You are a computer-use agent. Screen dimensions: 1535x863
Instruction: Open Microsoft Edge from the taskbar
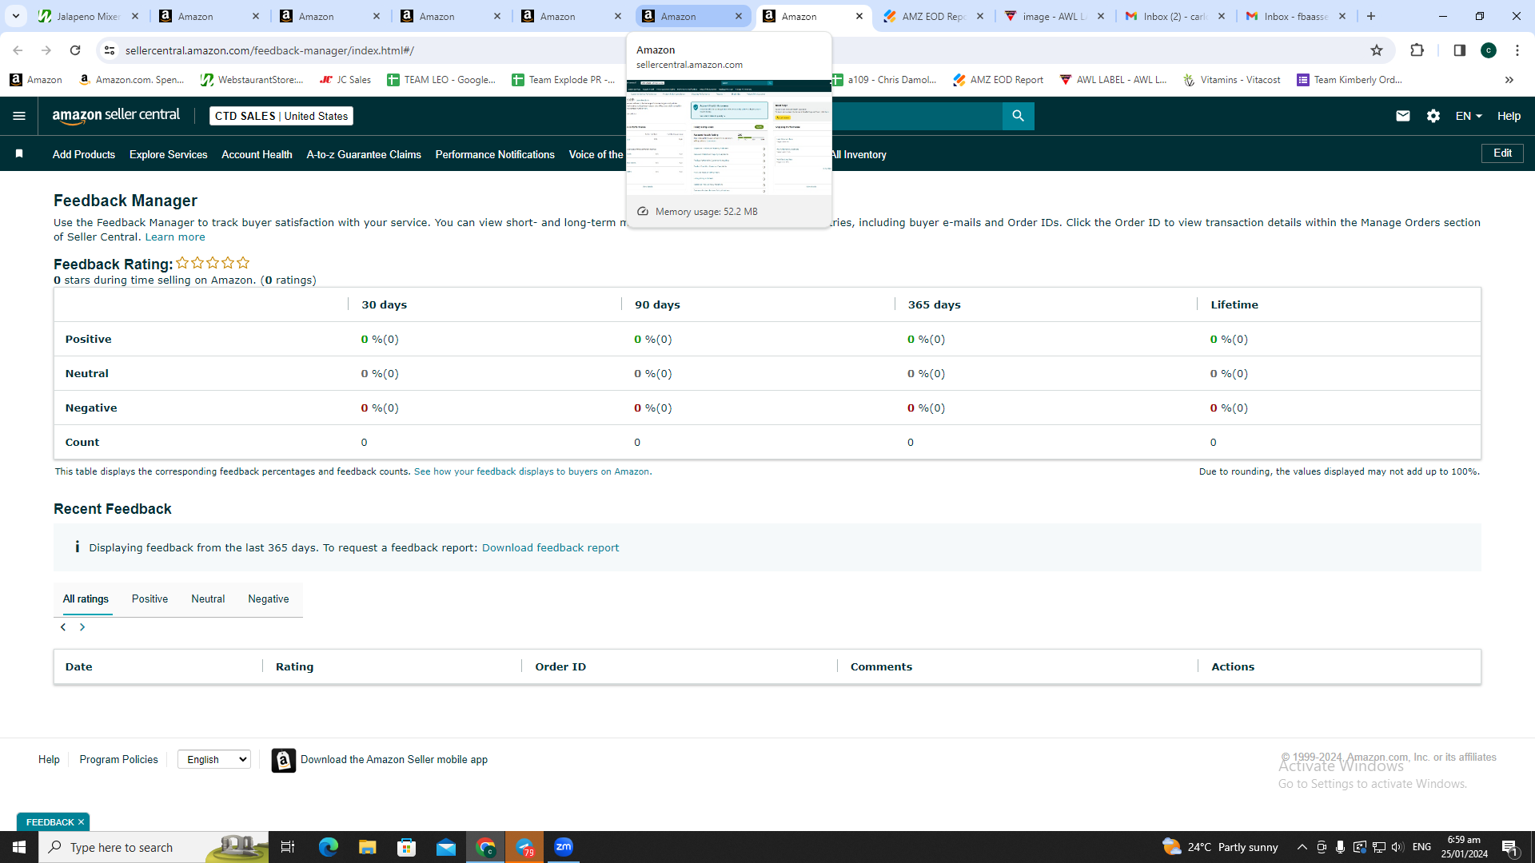329,847
